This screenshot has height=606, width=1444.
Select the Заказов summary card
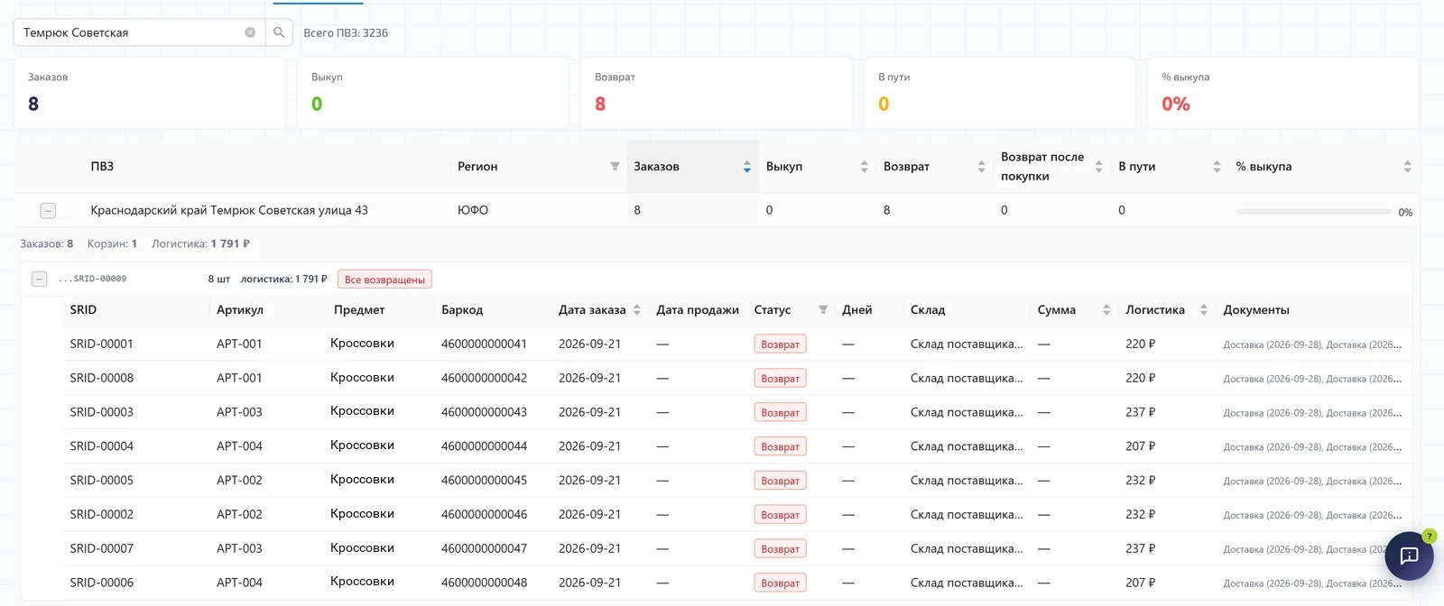pyautogui.click(x=150, y=93)
